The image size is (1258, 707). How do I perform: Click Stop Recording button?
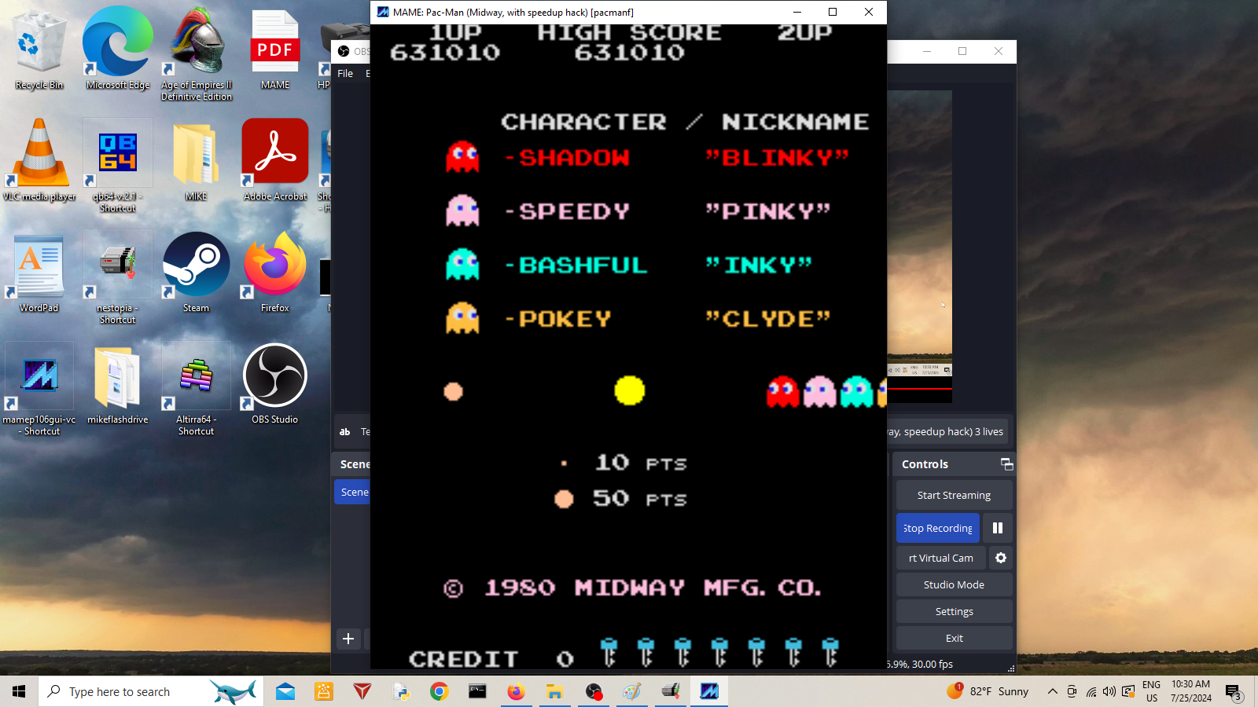[937, 528]
